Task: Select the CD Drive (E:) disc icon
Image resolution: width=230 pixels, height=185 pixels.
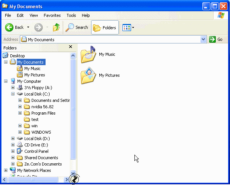Action: (20, 145)
